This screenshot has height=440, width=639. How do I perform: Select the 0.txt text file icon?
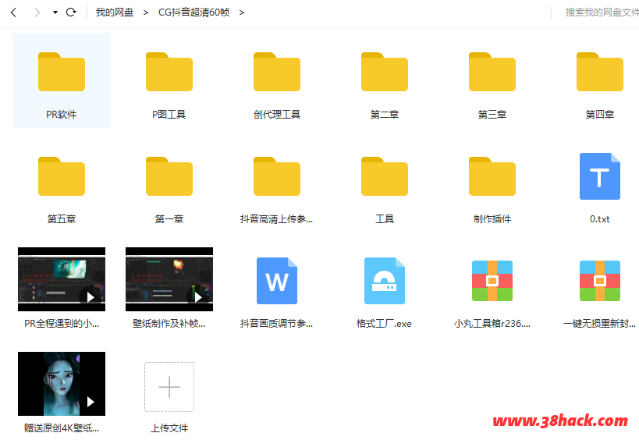click(x=600, y=176)
